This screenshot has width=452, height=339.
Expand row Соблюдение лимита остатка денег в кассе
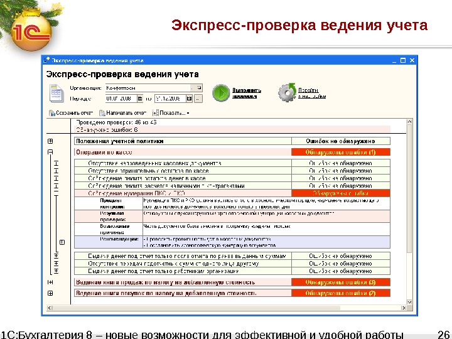pyautogui.click(x=56, y=178)
